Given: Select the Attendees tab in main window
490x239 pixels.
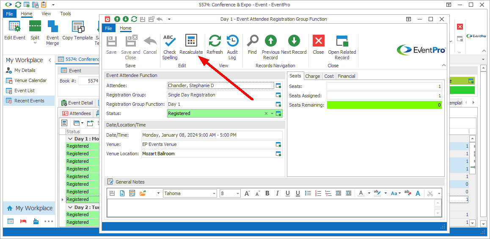Looking at the screenshot, I should [x=77, y=113].
